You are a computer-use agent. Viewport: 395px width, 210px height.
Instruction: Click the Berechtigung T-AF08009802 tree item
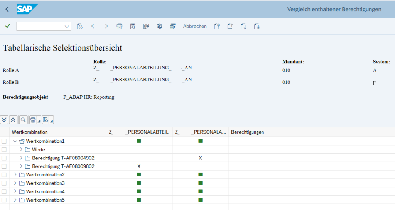click(63, 166)
